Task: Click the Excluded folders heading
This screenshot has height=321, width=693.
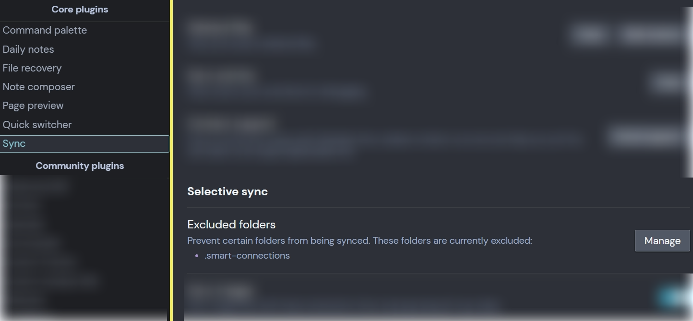Action: click(231, 224)
